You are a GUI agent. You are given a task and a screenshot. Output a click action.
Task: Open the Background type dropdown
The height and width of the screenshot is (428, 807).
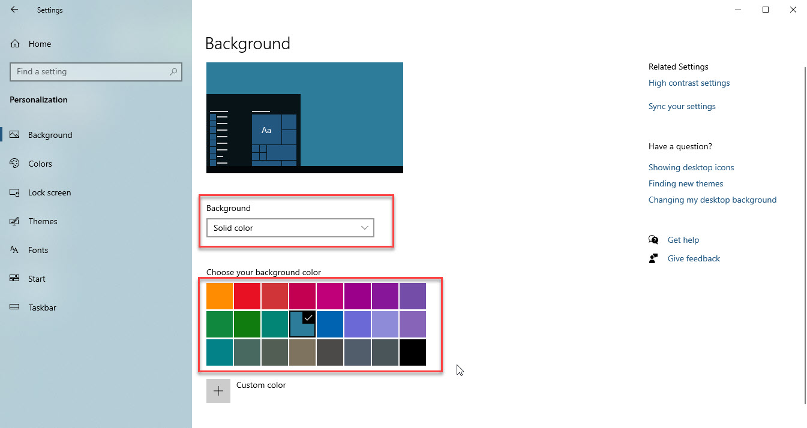(x=290, y=228)
